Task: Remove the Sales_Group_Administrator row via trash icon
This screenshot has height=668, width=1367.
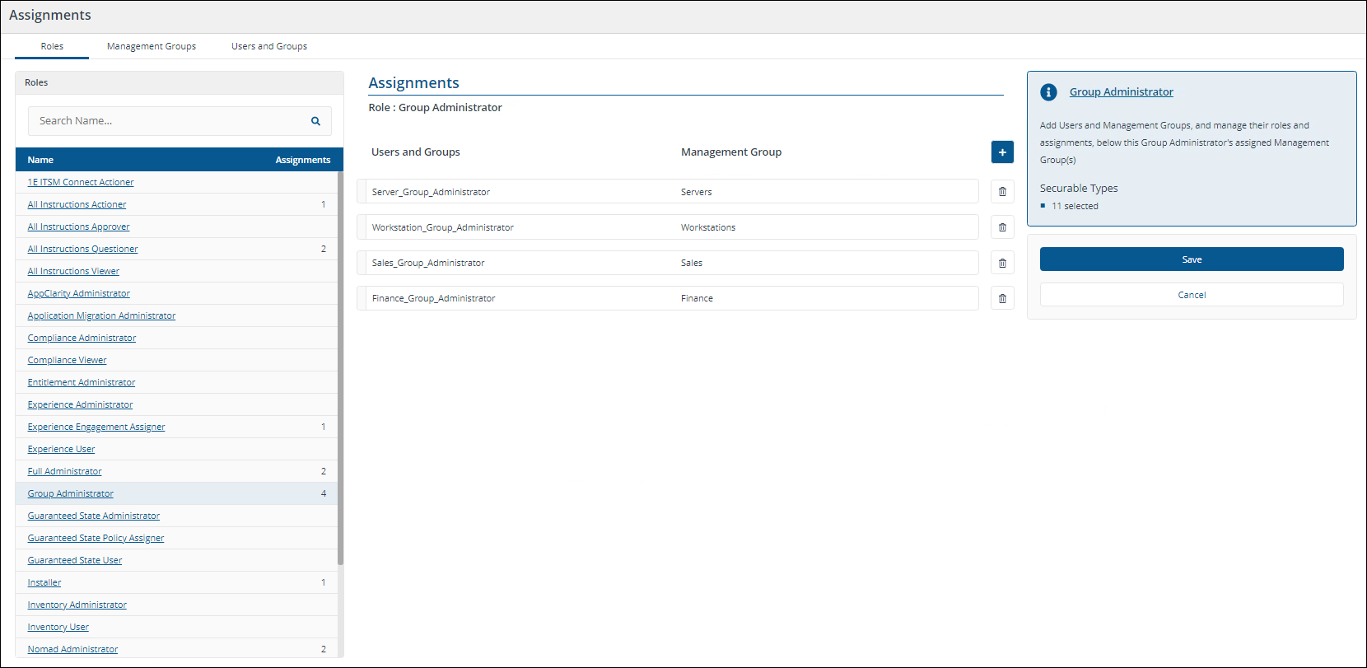Action: (1002, 263)
